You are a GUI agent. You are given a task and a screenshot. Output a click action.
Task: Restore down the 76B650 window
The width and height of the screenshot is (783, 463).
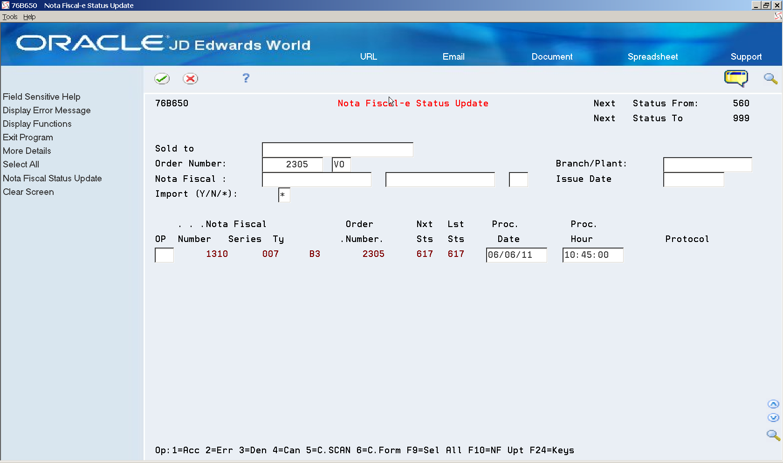(766, 5)
